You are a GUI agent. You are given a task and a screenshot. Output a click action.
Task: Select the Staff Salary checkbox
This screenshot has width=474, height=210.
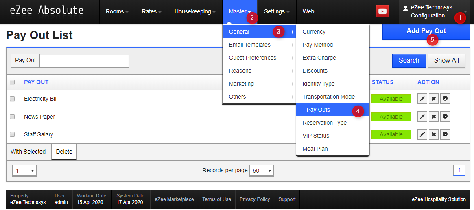point(12,134)
